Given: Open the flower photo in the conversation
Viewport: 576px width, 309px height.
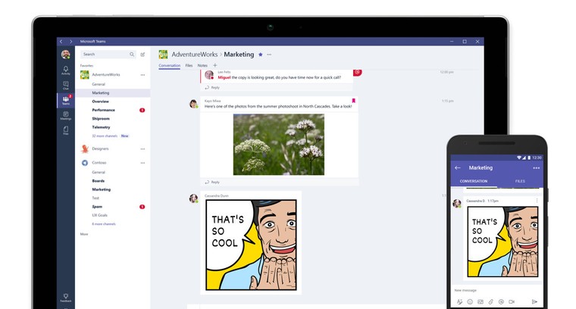Looking at the screenshot, I should click(x=278, y=144).
